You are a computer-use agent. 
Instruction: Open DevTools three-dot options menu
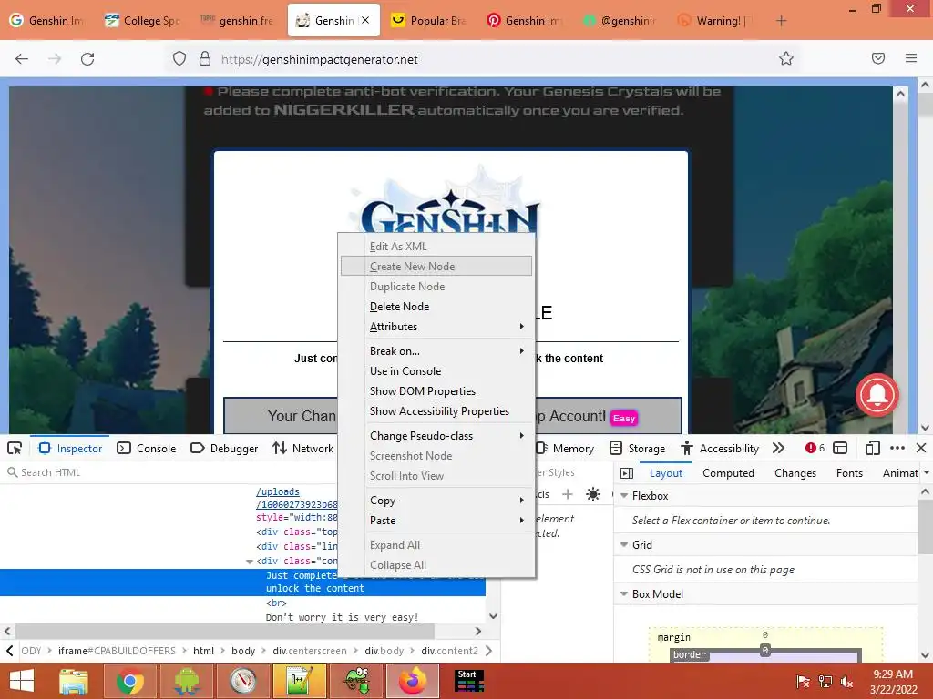(x=897, y=448)
